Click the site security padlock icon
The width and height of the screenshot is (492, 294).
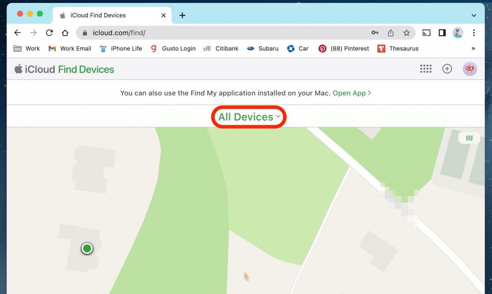[84, 33]
